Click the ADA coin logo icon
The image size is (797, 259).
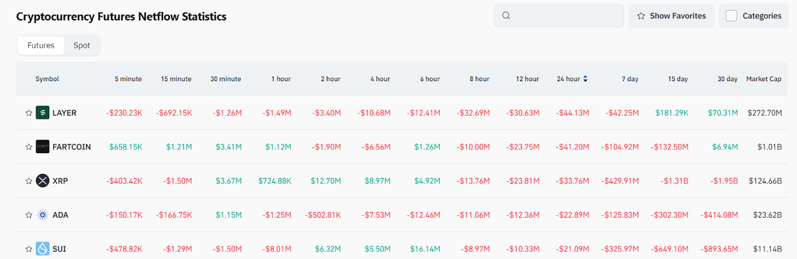pyautogui.click(x=42, y=215)
